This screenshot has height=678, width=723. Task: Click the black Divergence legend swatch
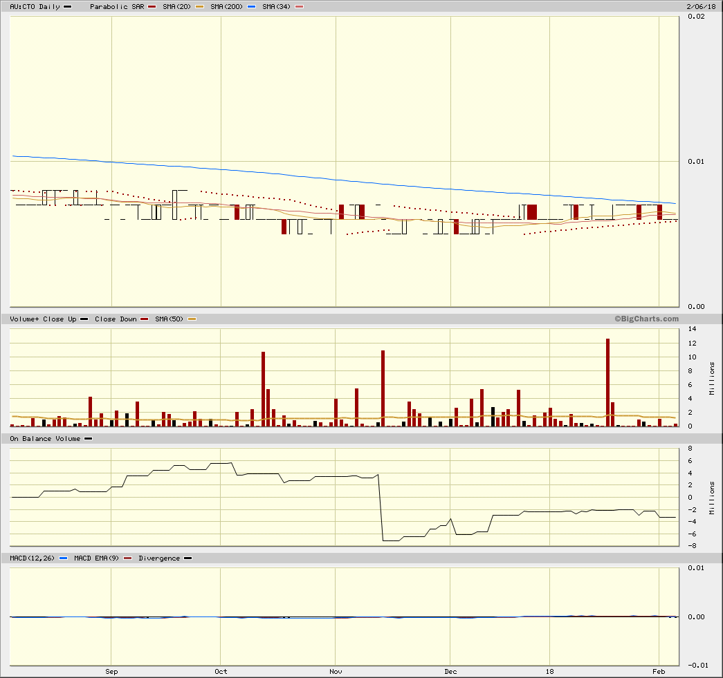click(187, 558)
